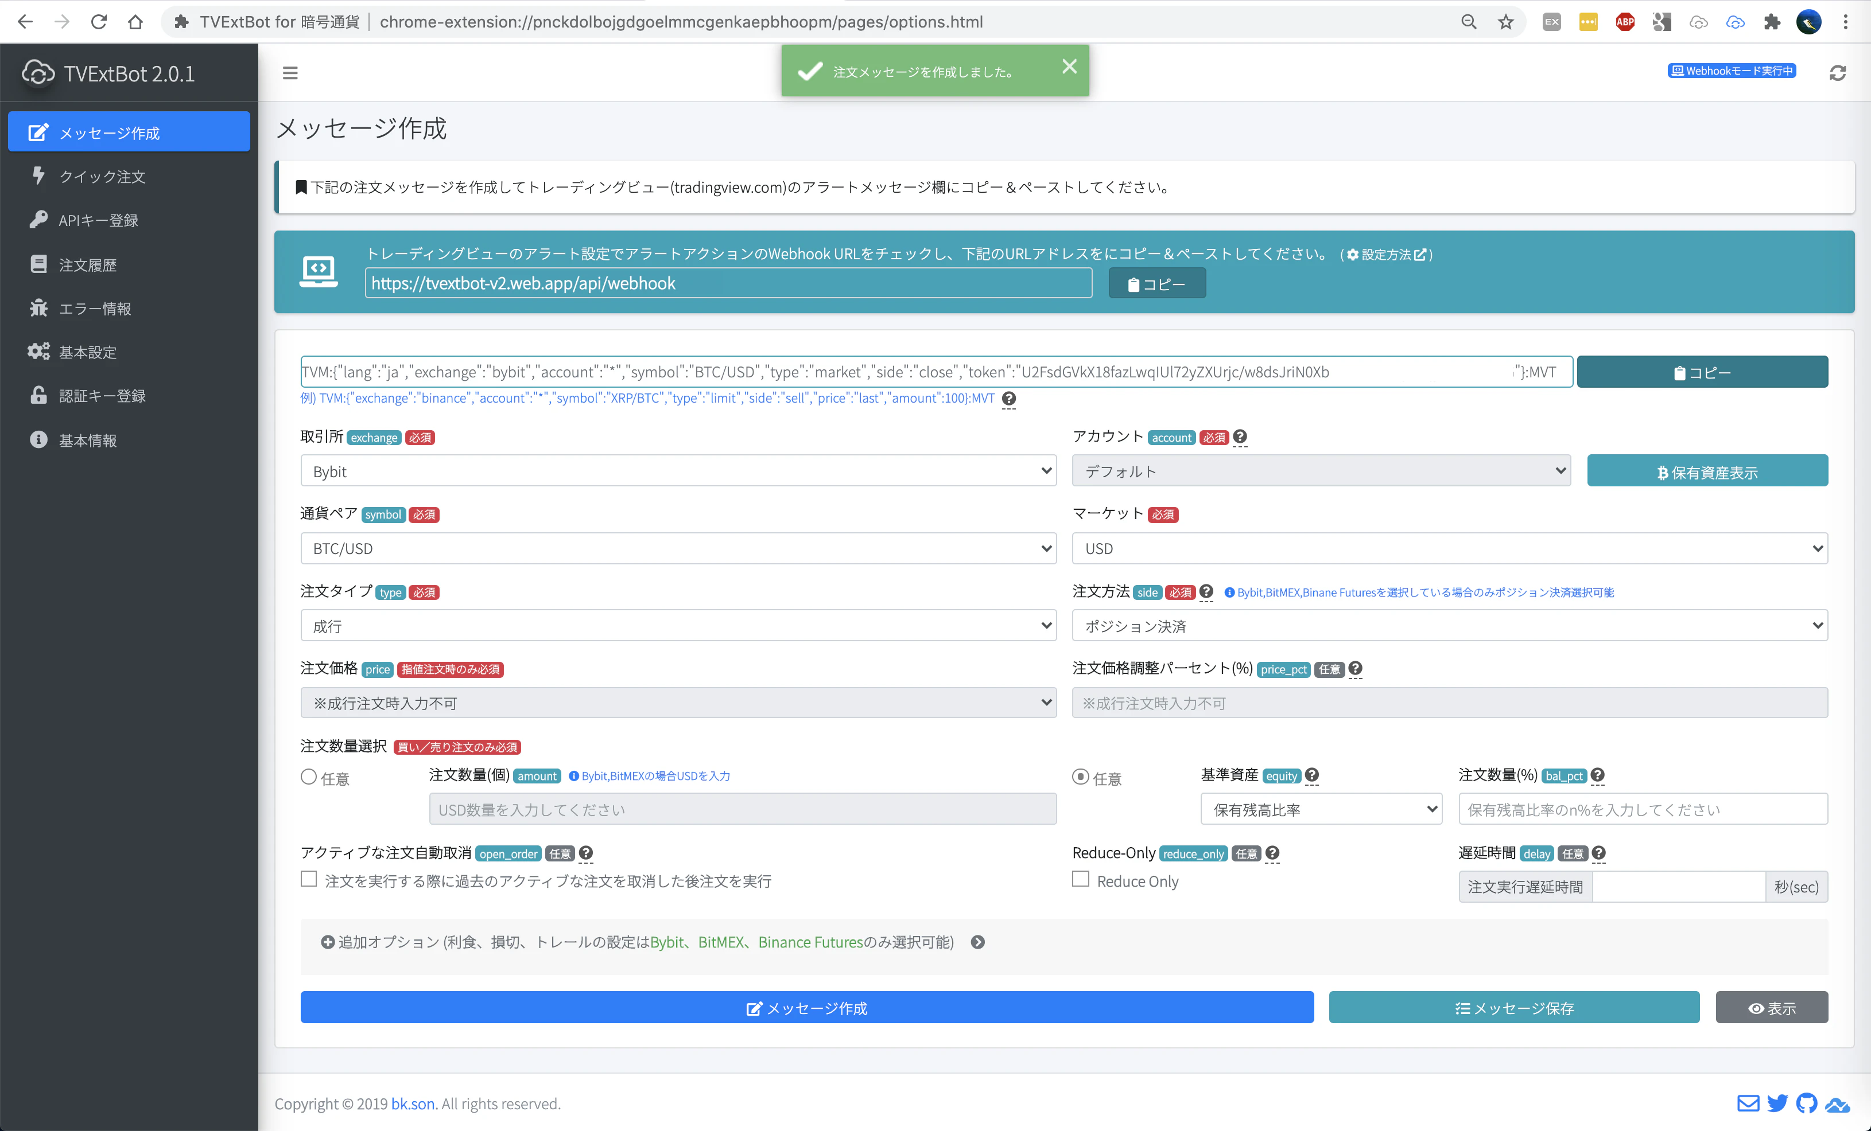Tick the Reduce Only checkbox

pos(1081,878)
